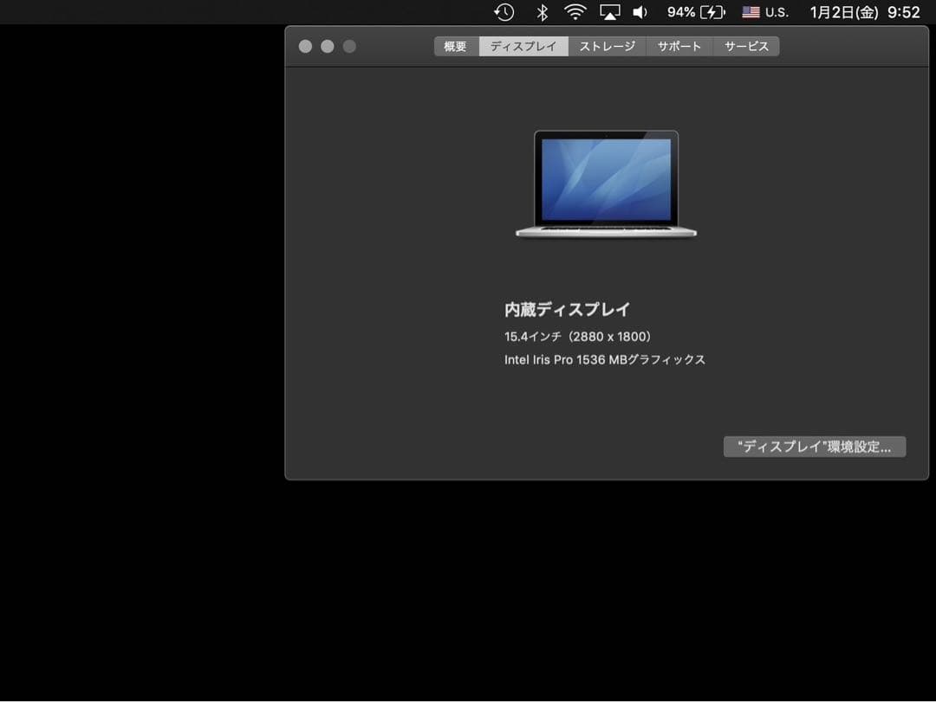
Task: Click the green zoom window button
Action: [348, 46]
